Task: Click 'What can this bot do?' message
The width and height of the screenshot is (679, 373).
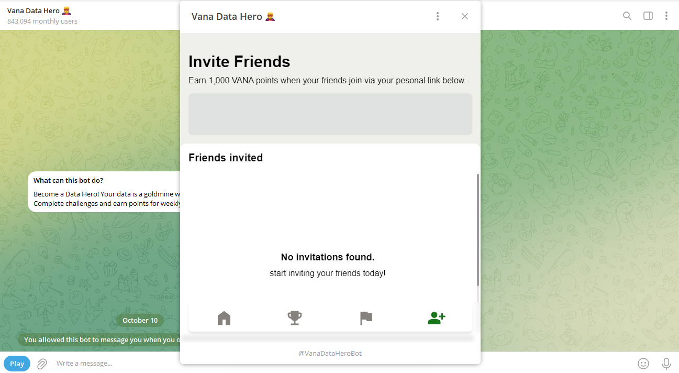Action: [105, 192]
